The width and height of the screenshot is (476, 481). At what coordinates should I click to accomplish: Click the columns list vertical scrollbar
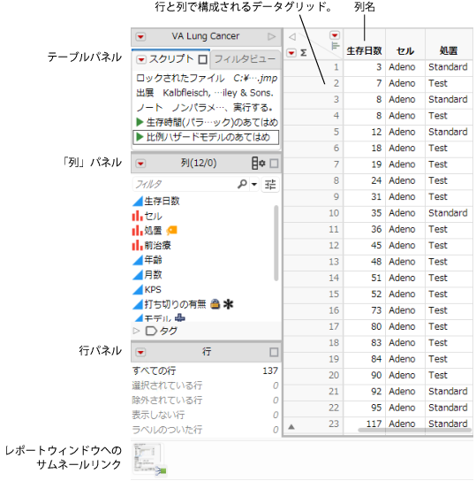tap(276, 243)
